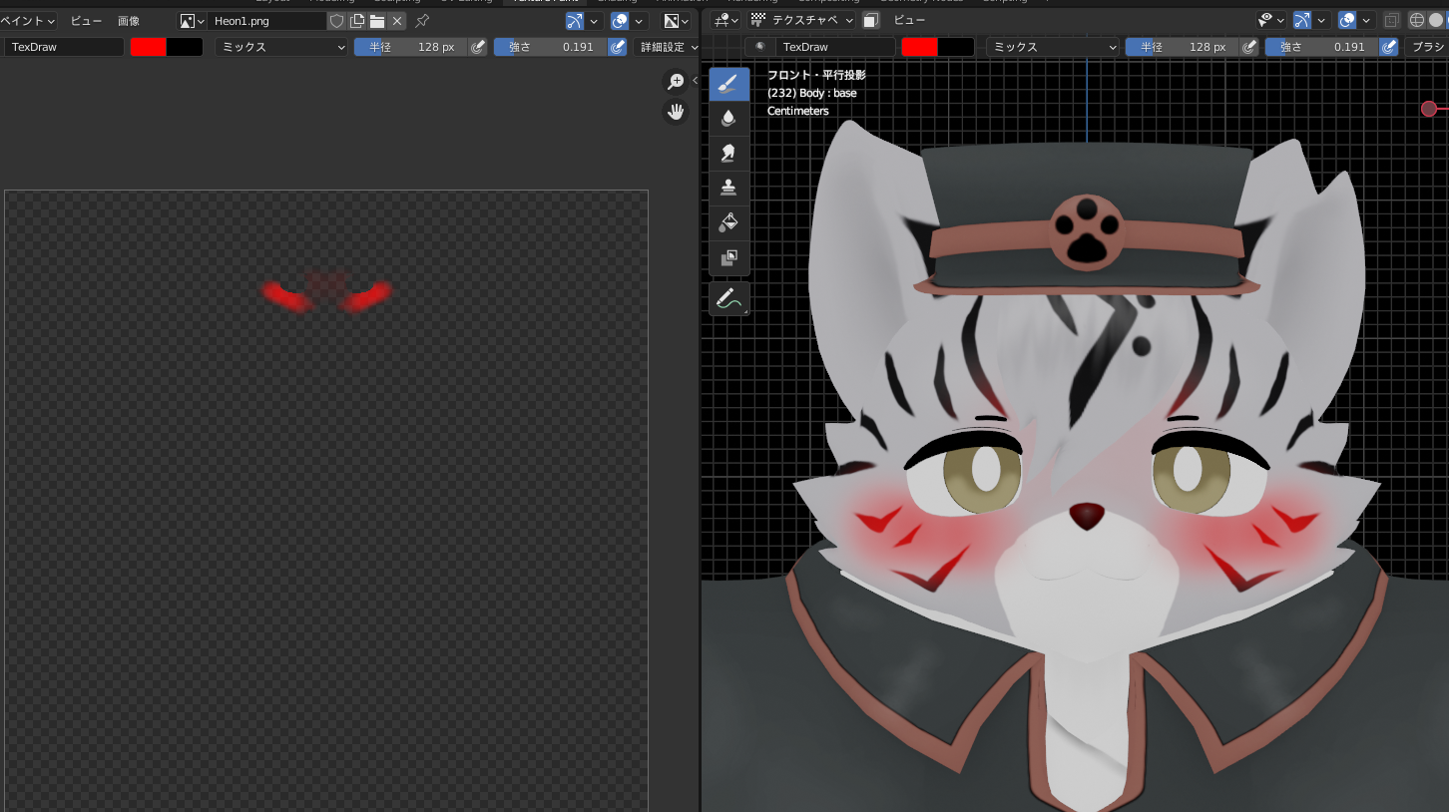The height and width of the screenshot is (812, 1449).
Task: Unlink the Heon1.png image with X
Action: coord(397,21)
